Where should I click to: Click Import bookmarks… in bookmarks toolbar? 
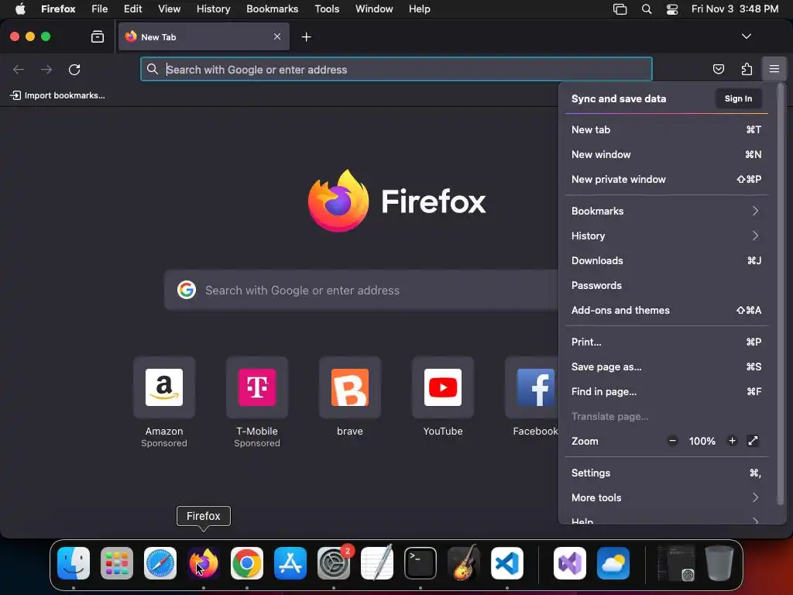[57, 95]
